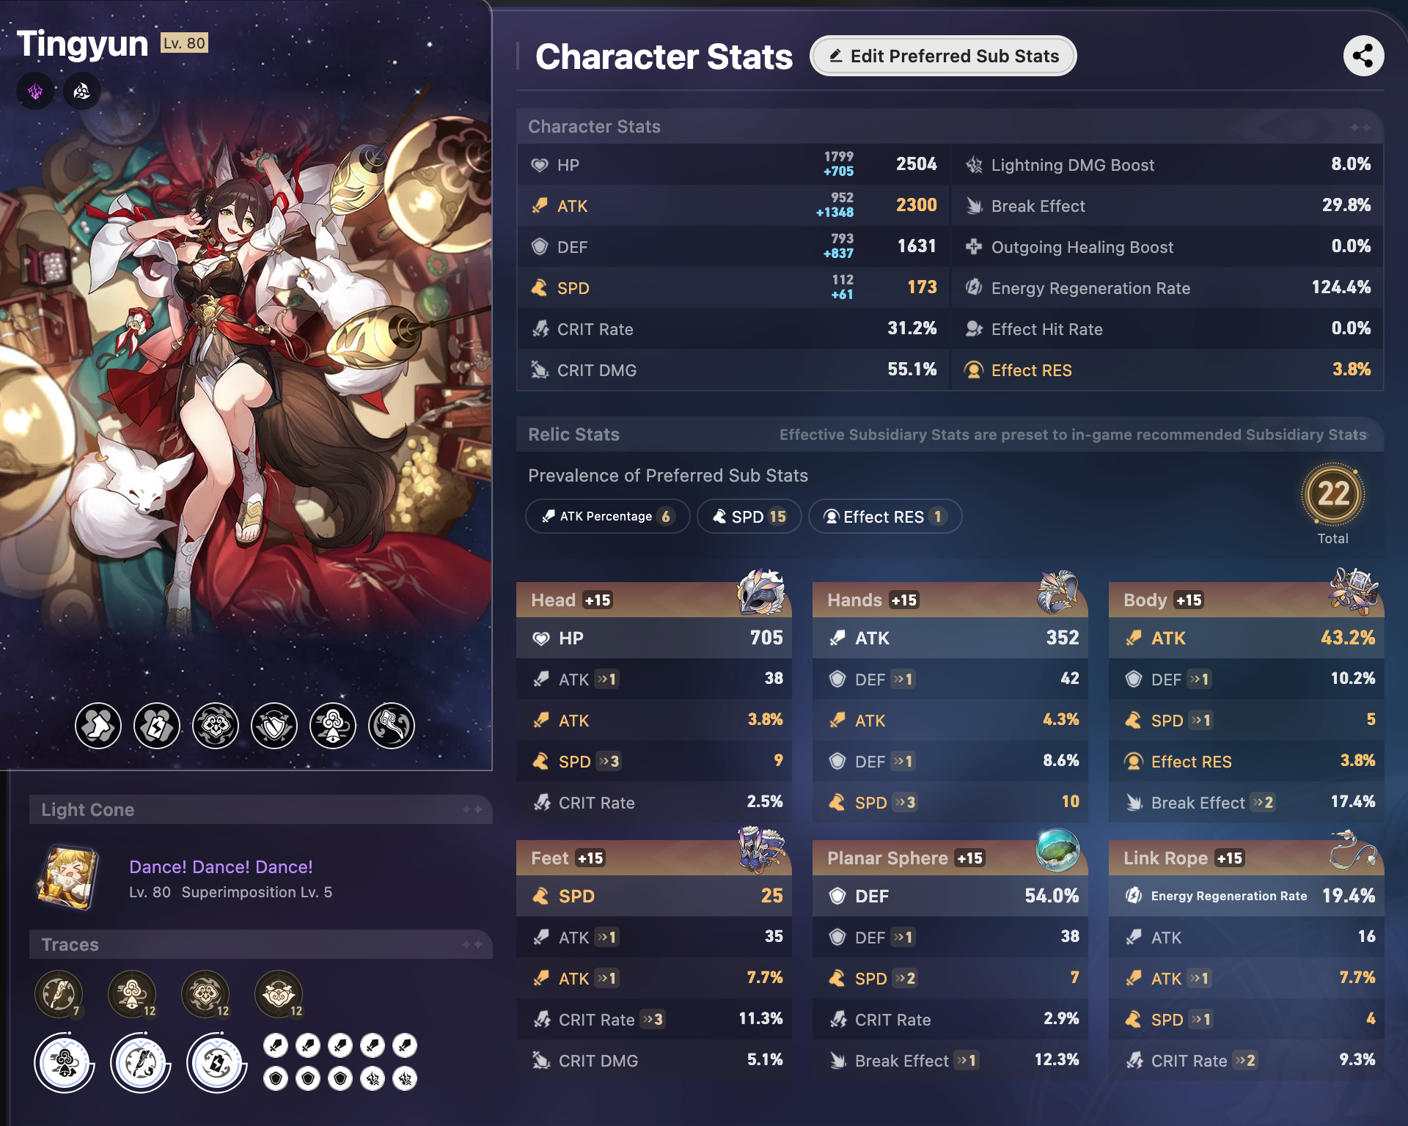Select the Effect RES sub stat chip
The width and height of the screenshot is (1408, 1126).
pos(884,516)
